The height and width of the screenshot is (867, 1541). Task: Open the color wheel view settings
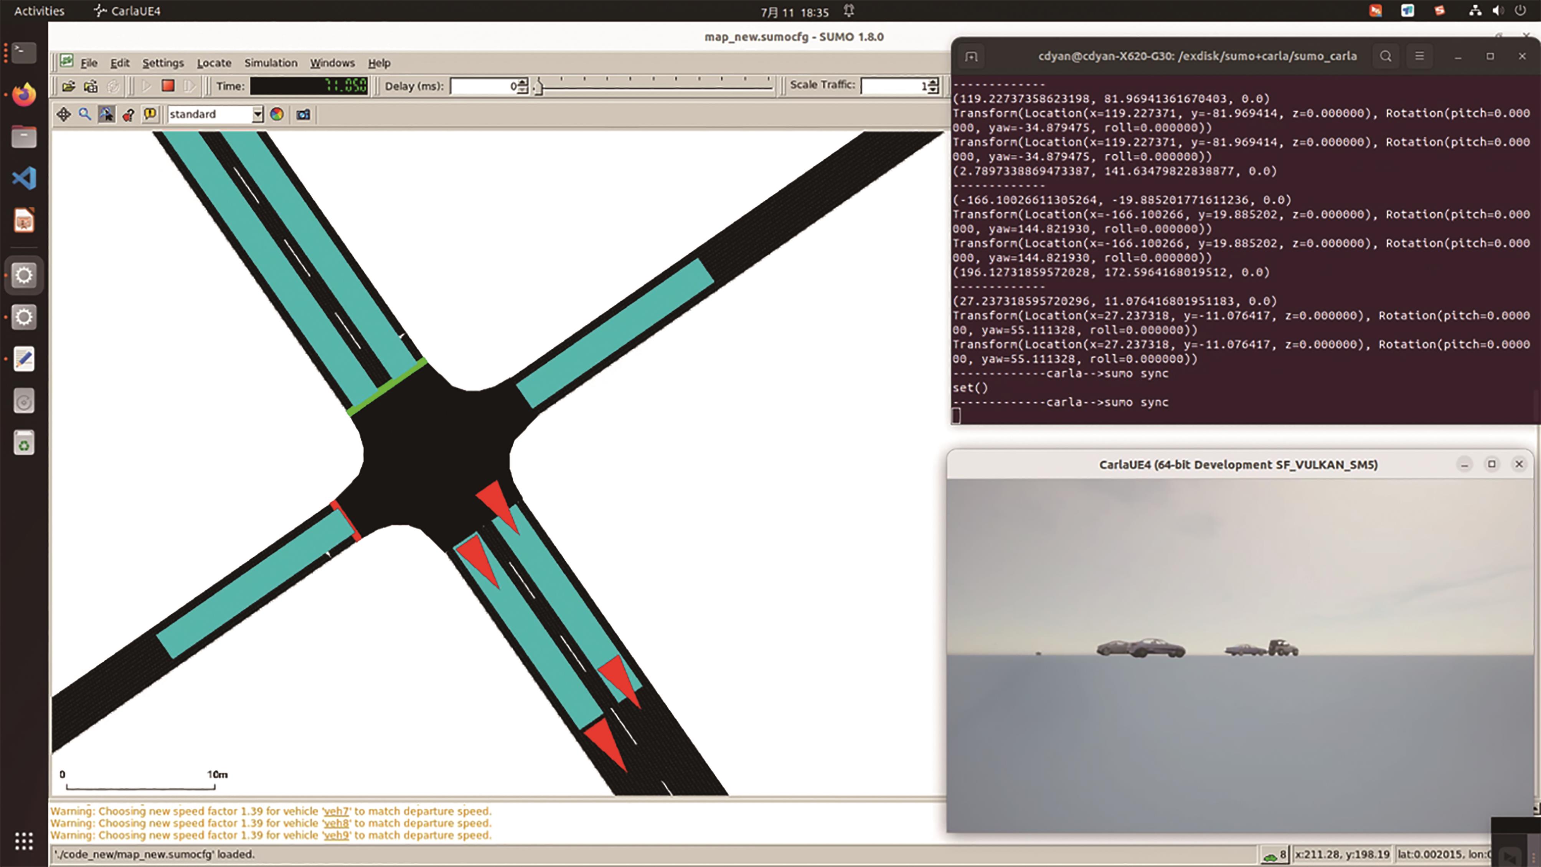pyautogui.click(x=276, y=114)
